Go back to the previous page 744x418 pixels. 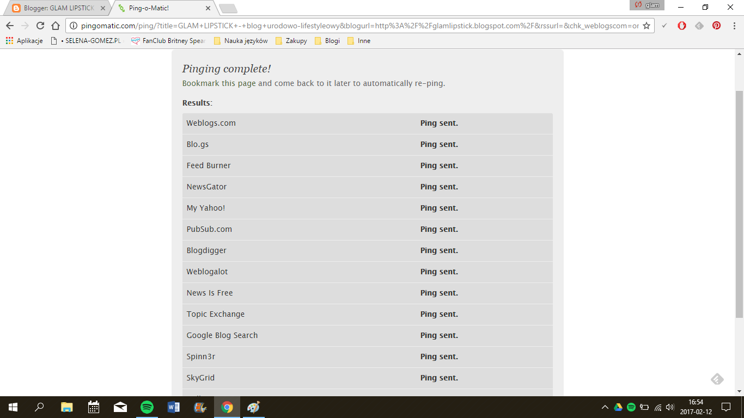coord(10,26)
